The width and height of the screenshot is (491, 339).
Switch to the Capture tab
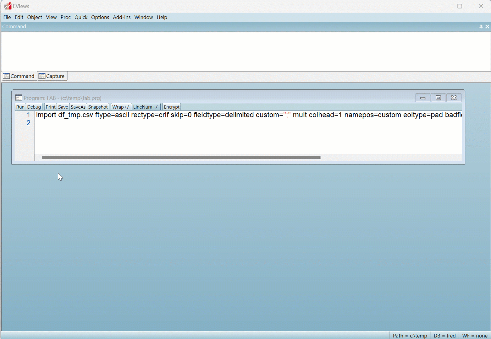click(52, 76)
